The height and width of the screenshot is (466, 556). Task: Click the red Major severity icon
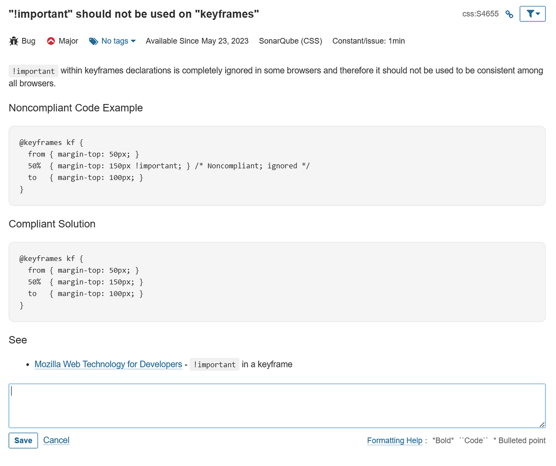point(51,41)
